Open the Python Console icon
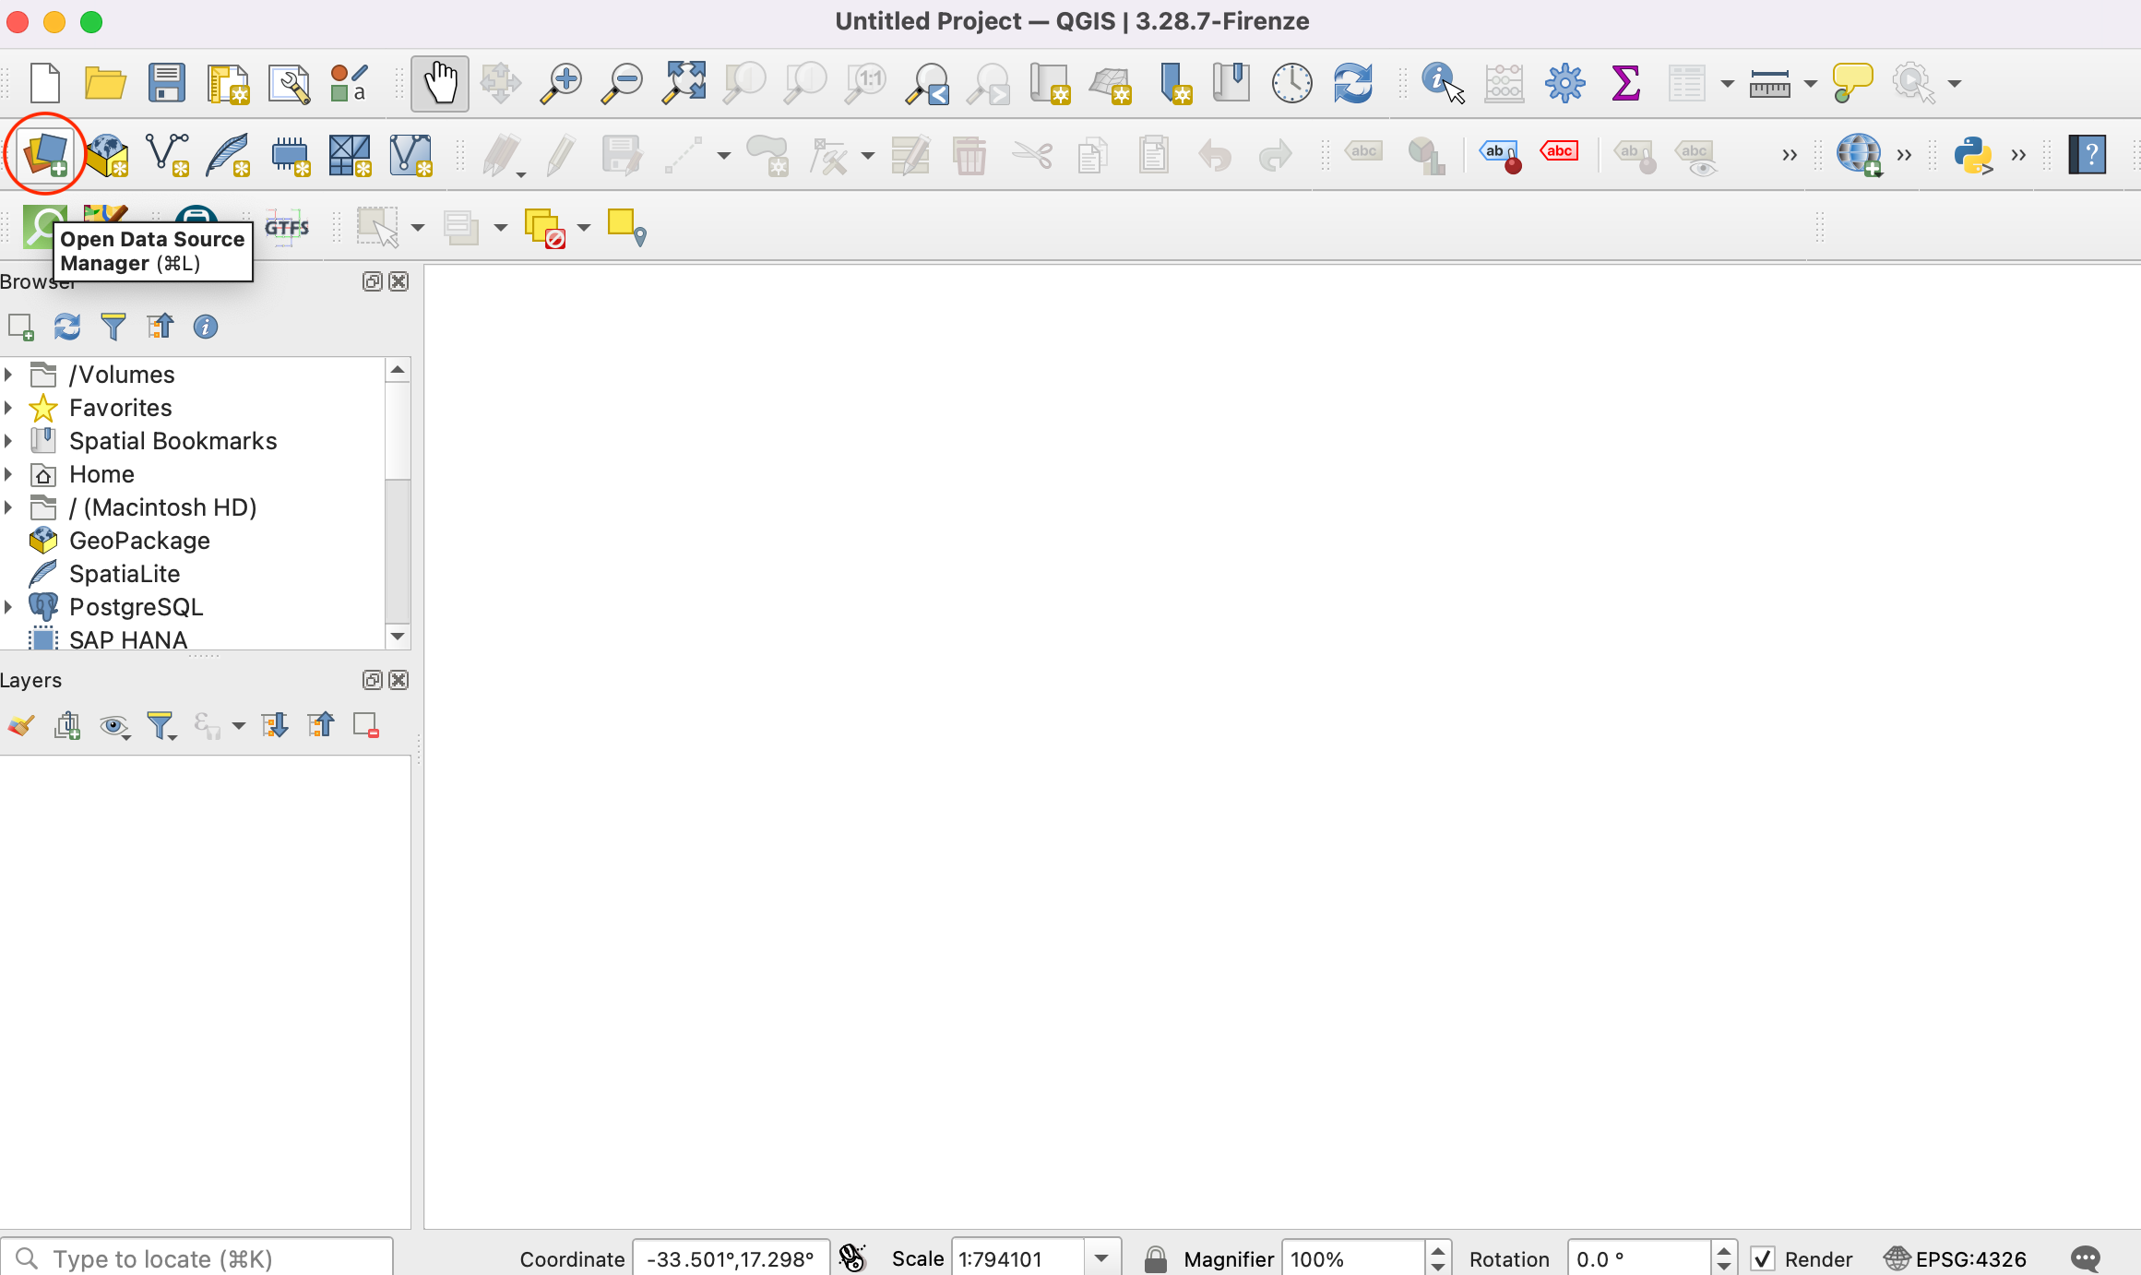 pyautogui.click(x=1973, y=154)
